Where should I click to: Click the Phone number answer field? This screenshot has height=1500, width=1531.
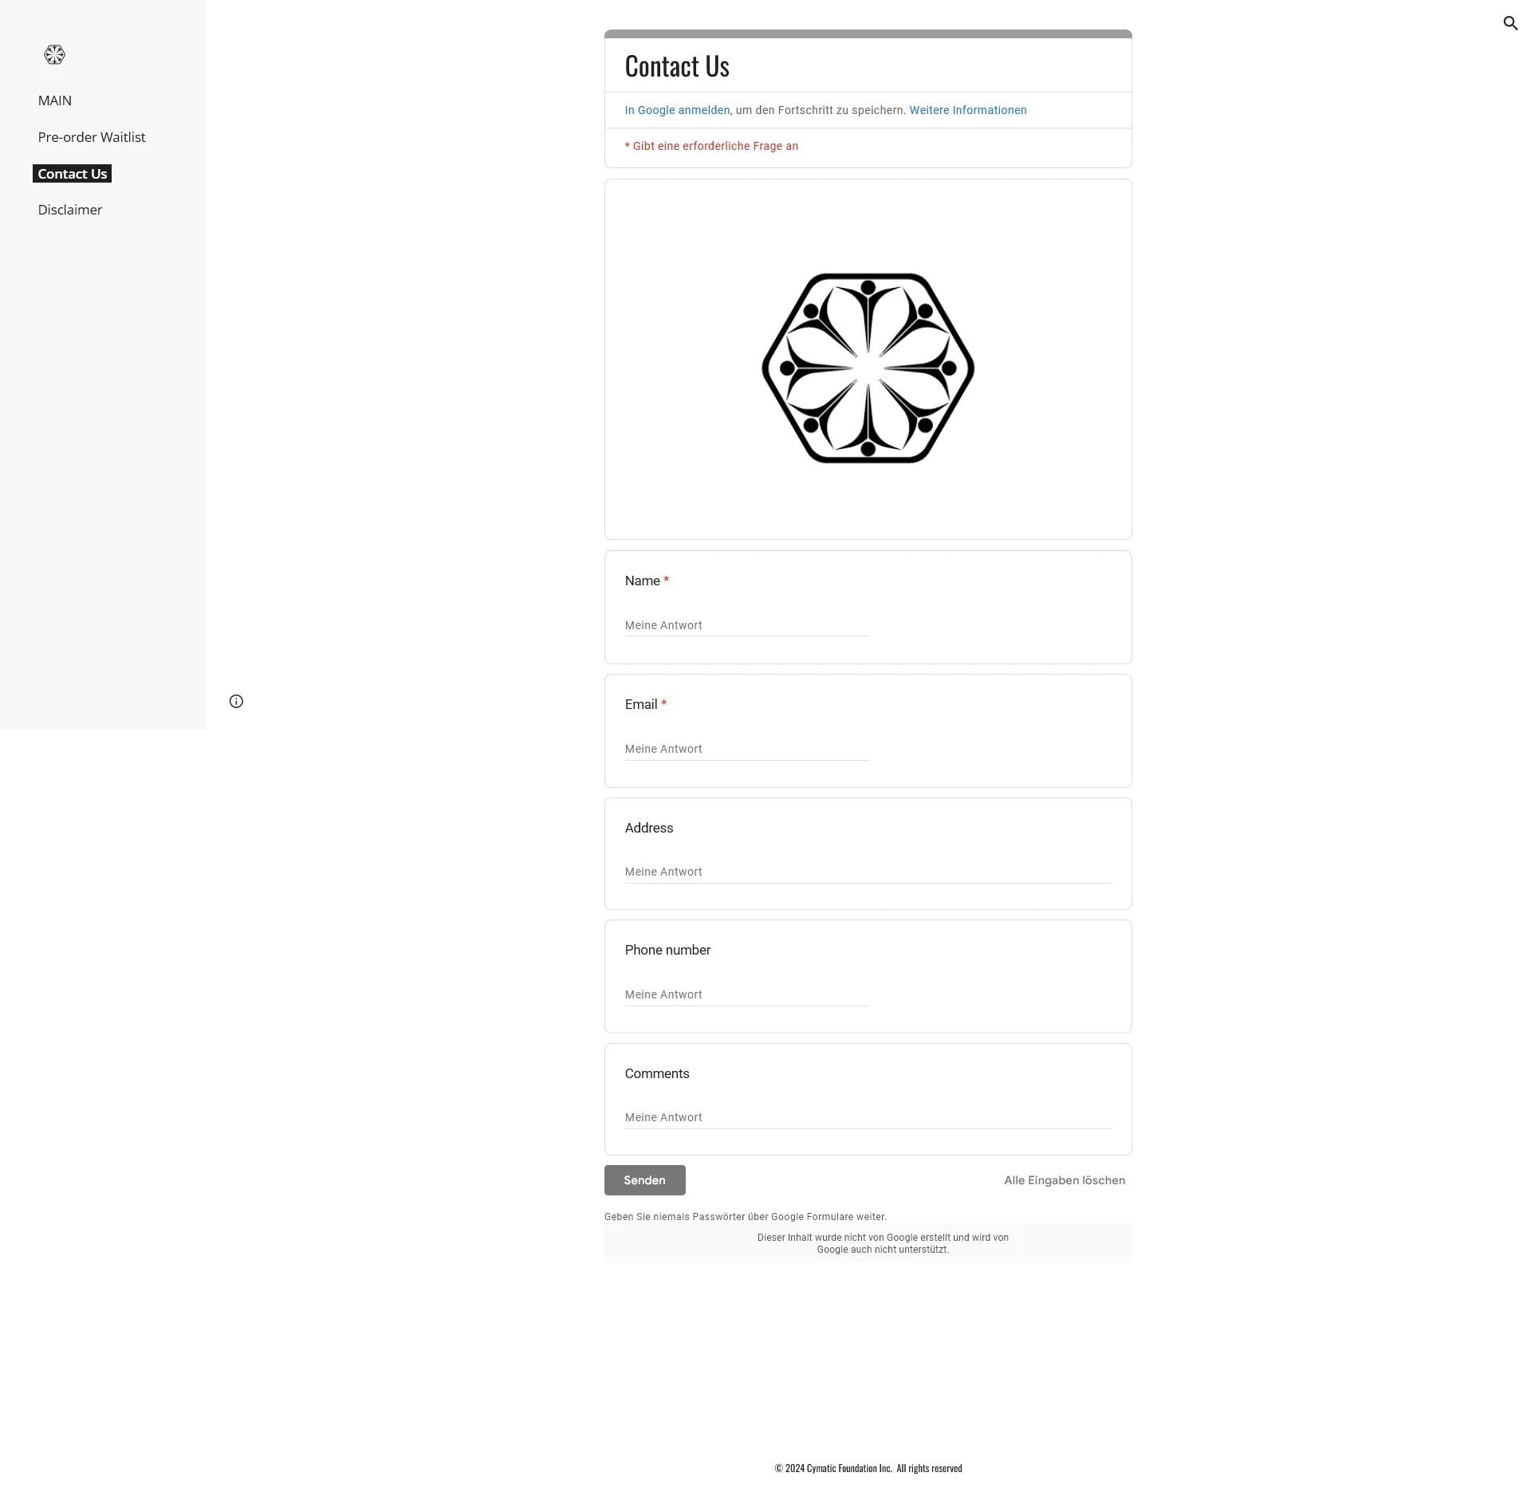[x=746, y=994]
